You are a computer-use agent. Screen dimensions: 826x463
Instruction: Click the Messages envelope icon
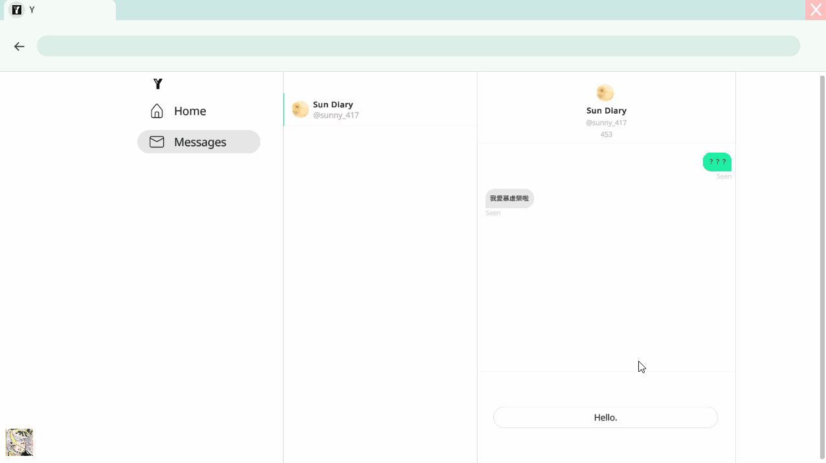(x=157, y=142)
